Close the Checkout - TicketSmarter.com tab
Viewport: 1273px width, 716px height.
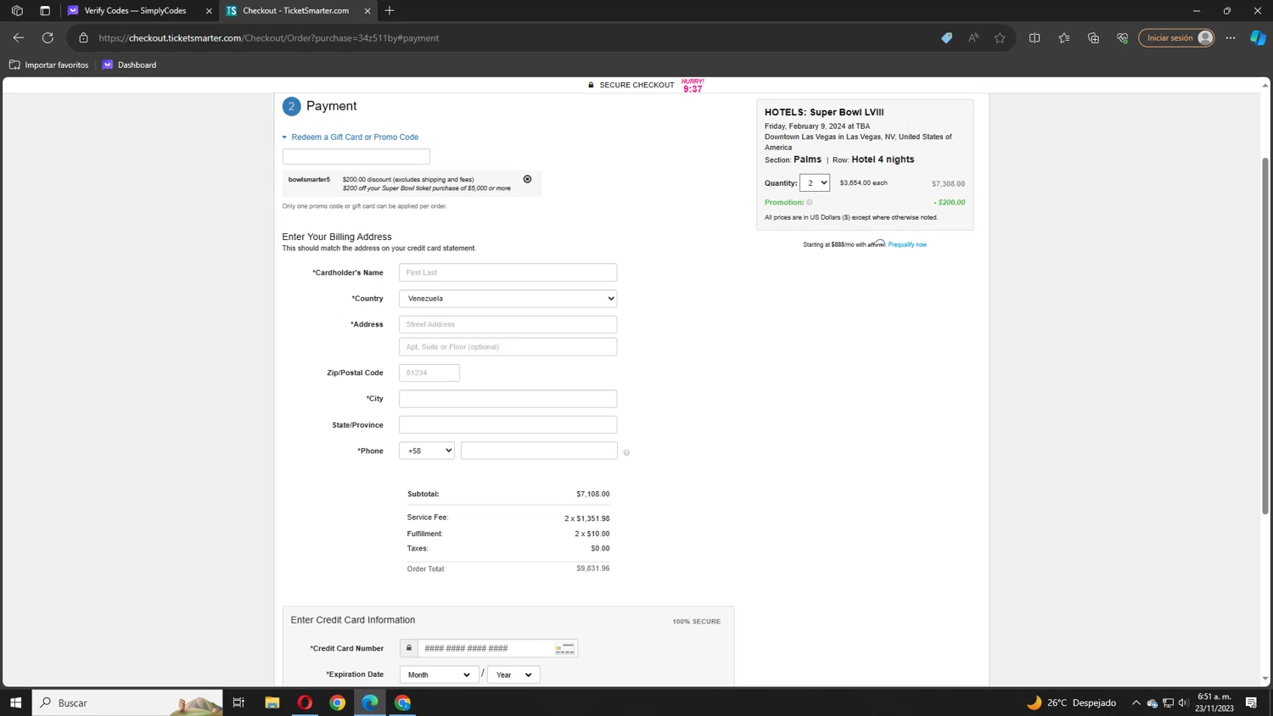(367, 11)
